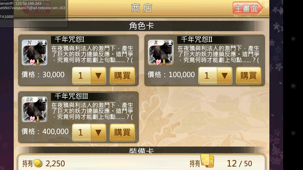This screenshot has width=303, height=170.
Task: Click the card stack icon beside 12 / 50
Action: point(207,161)
